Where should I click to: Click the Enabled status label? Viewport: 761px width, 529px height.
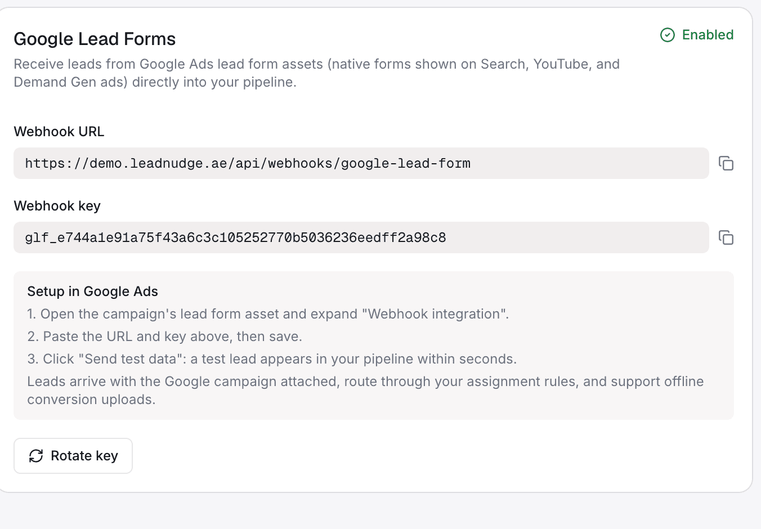(x=708, y=35)
